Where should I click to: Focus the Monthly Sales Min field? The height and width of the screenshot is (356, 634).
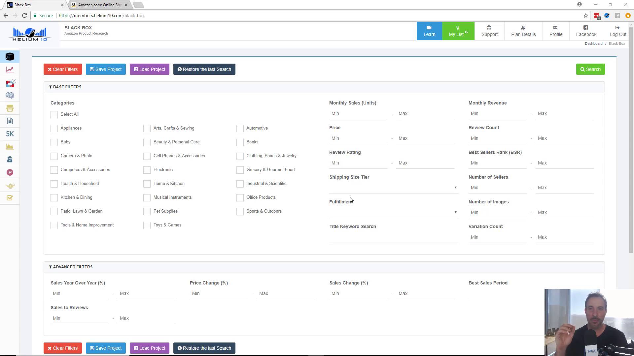pyautogui.click(x=358, y=113)
